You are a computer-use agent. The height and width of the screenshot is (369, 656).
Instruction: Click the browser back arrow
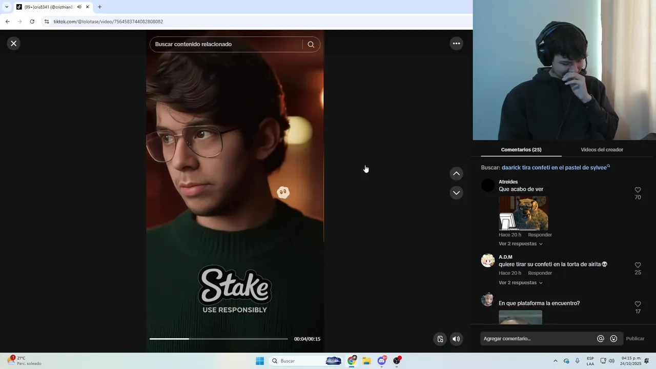(x=7, y=22)
